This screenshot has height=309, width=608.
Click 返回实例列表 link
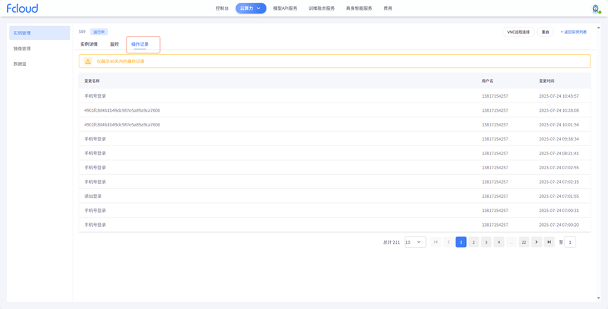pos(574,32)
